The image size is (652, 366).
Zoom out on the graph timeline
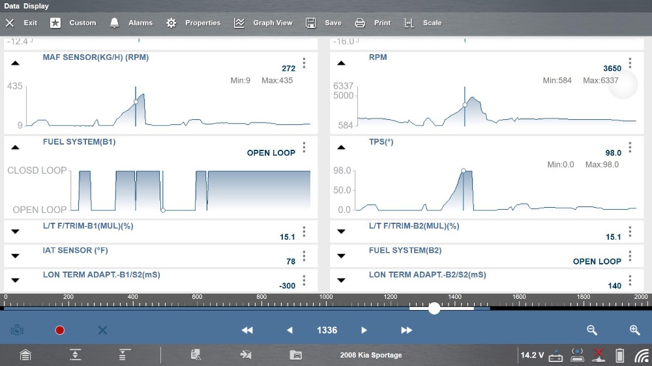[592, 330]
